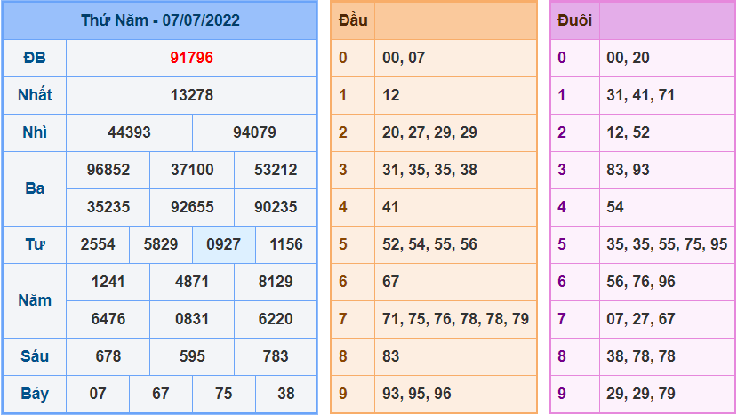
Task: Select Đầu row 0 values 00, 07
Action: pos(404,58)
